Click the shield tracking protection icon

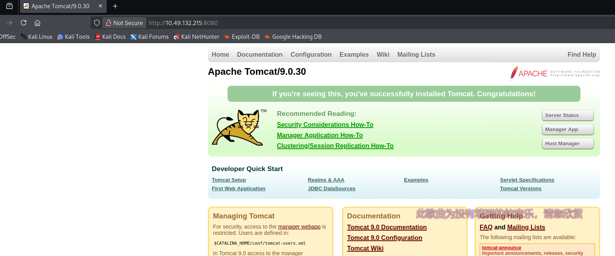tap(97, 23)
